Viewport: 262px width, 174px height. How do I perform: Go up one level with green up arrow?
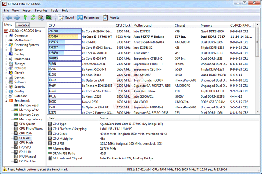point(25,17)
